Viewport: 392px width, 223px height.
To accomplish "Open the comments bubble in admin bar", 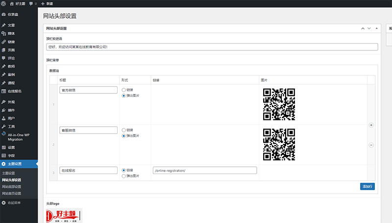I will click(31, 3).
